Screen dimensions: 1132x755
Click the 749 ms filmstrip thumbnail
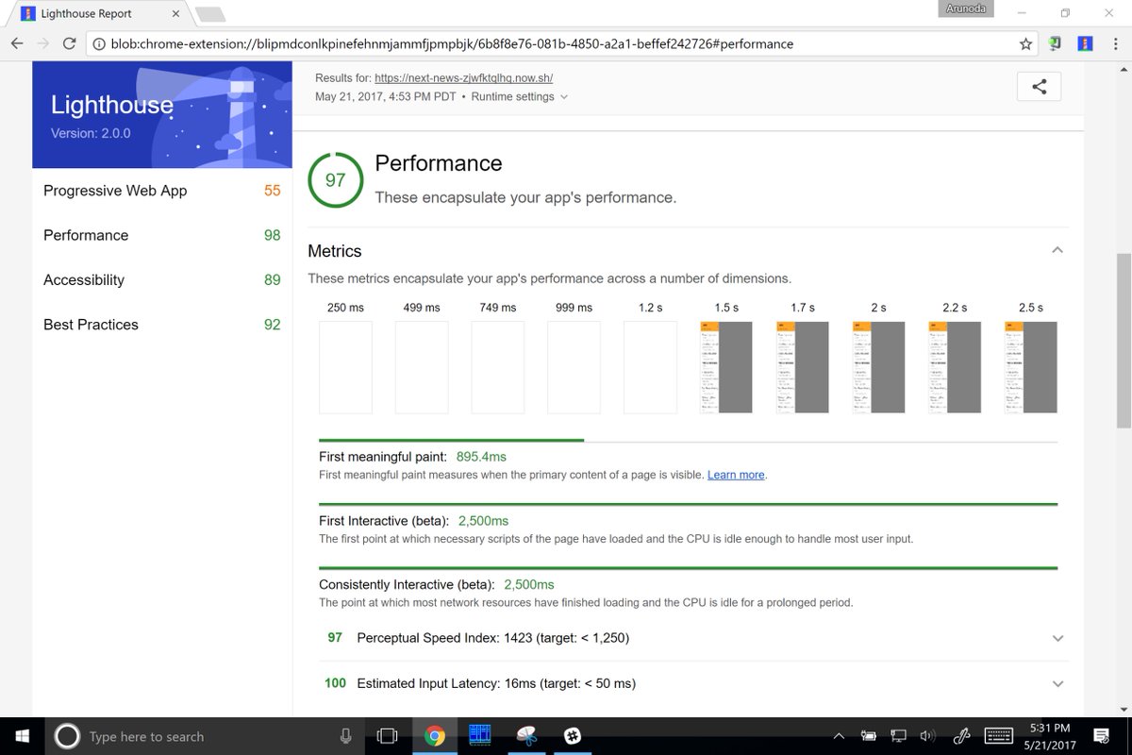click(498, 367)
